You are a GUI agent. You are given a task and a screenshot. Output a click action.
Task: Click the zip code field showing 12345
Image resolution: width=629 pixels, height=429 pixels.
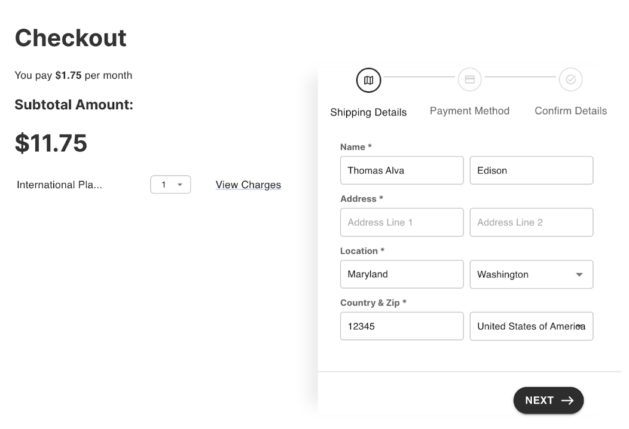tap(402, 326)
